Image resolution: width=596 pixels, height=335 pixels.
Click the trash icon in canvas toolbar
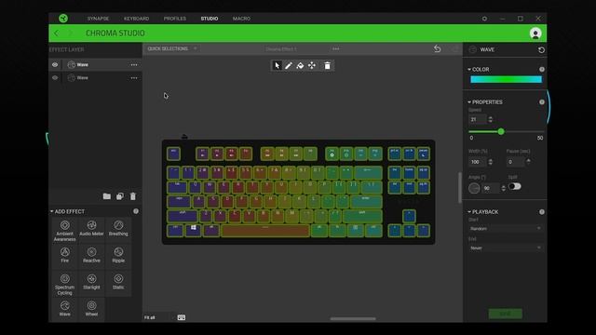[327, 66]
